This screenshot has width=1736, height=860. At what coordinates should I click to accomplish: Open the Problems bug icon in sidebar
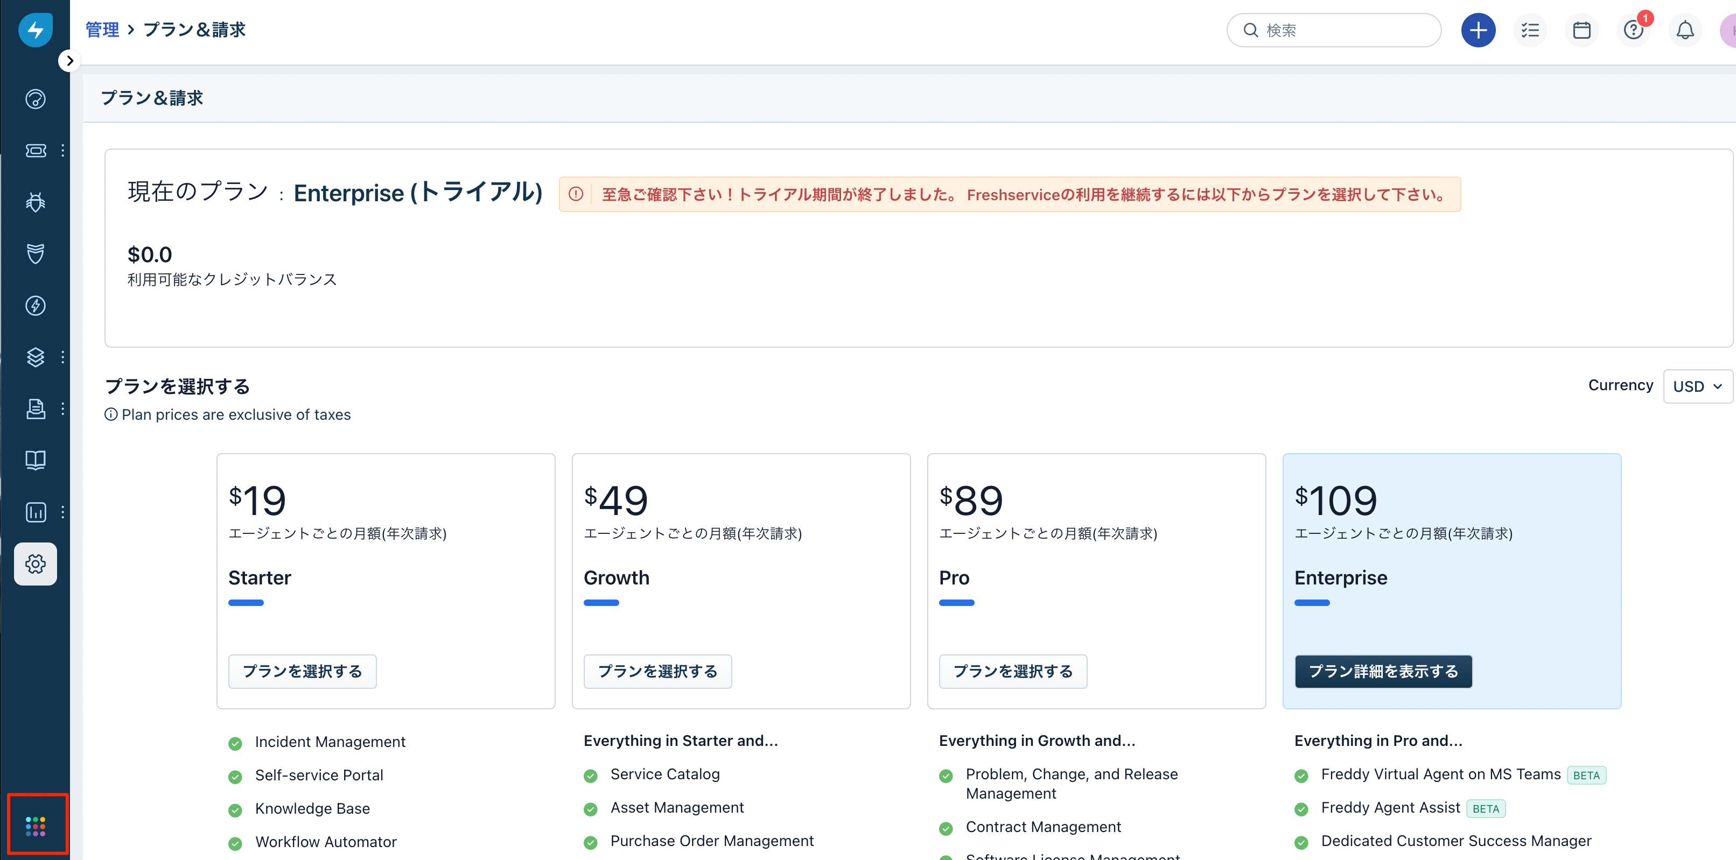35,202
